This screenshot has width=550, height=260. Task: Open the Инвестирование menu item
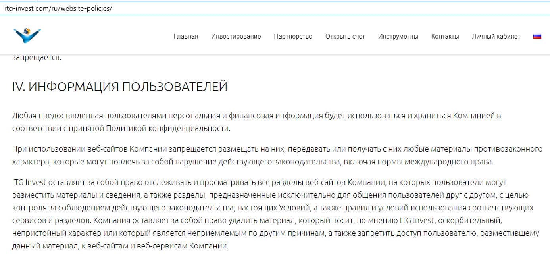pyautogui.click(x=236, y=36)
